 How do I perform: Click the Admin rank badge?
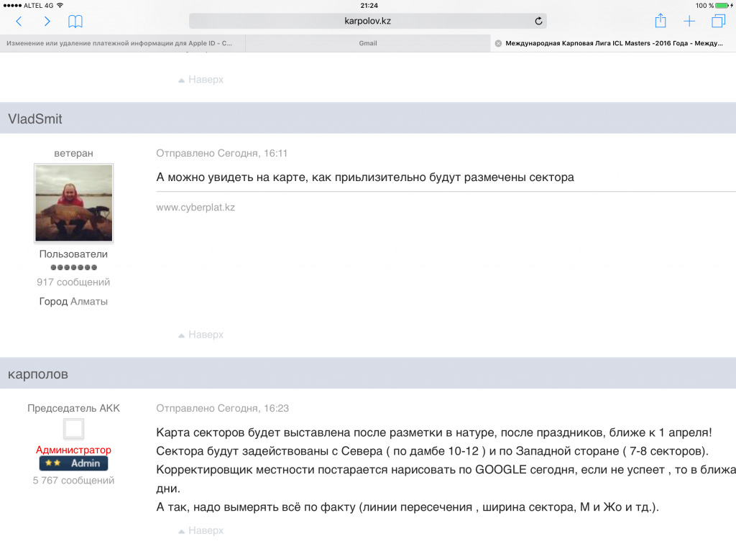click(73, 463)
